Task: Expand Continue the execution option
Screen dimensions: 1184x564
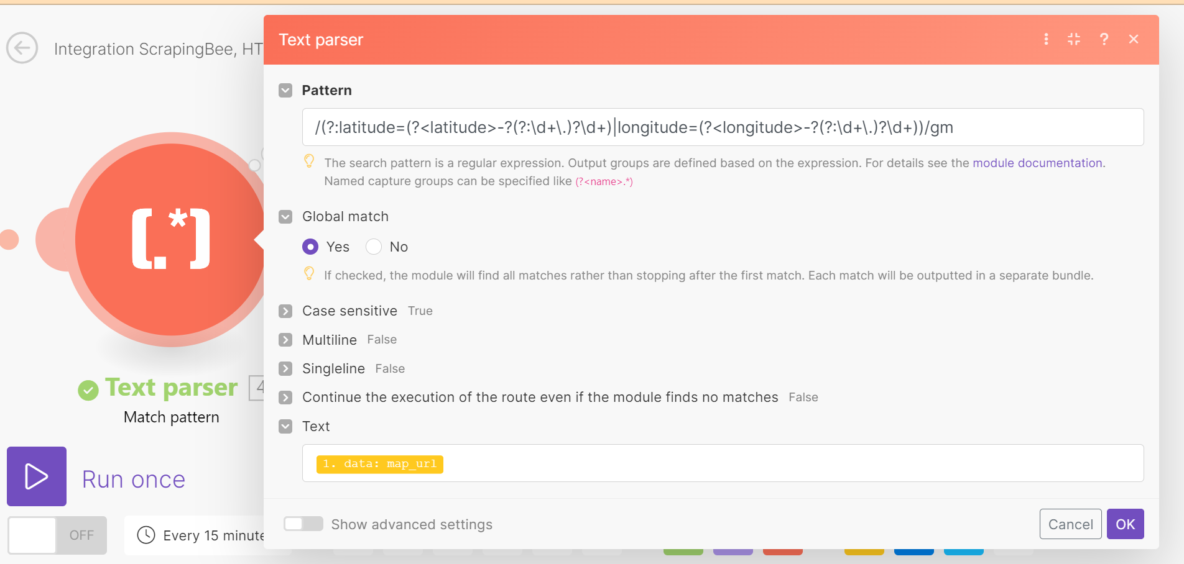Action: point(285,398)
